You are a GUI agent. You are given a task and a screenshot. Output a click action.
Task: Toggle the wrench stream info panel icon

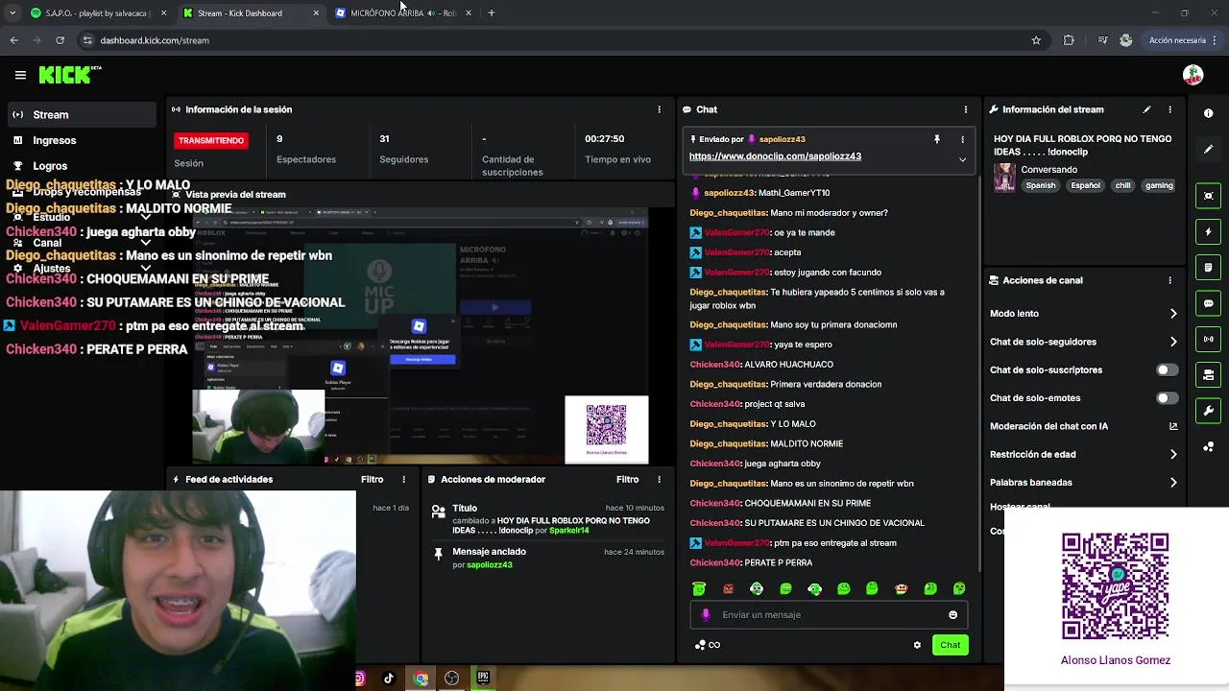click(x=1208, y=410)
